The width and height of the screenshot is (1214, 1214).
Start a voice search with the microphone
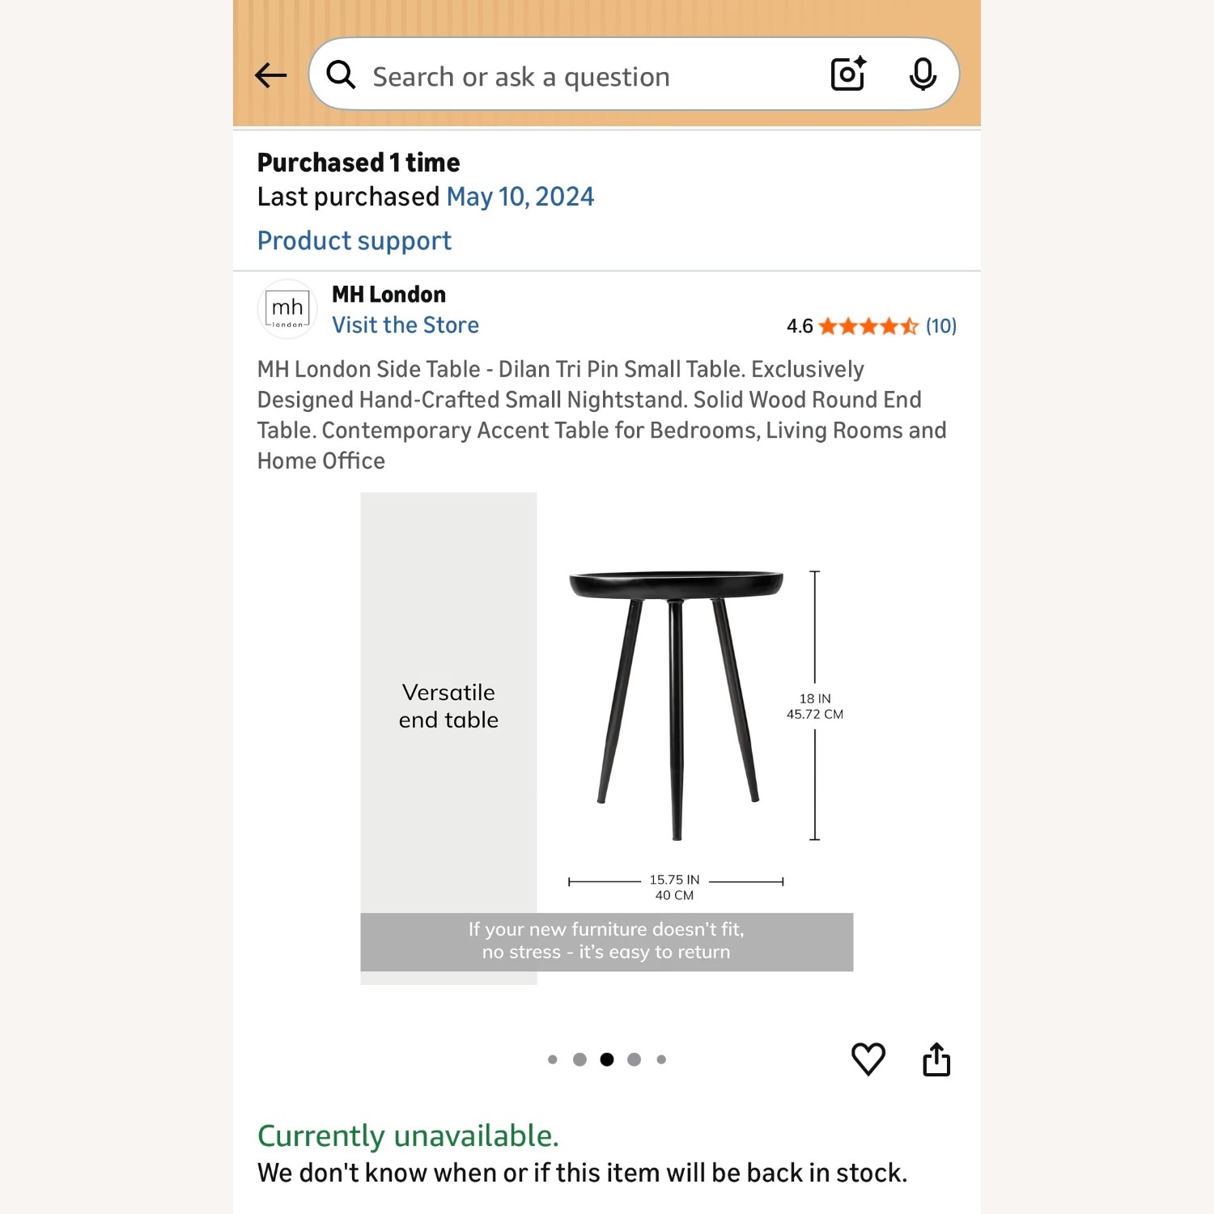[923, 74]
